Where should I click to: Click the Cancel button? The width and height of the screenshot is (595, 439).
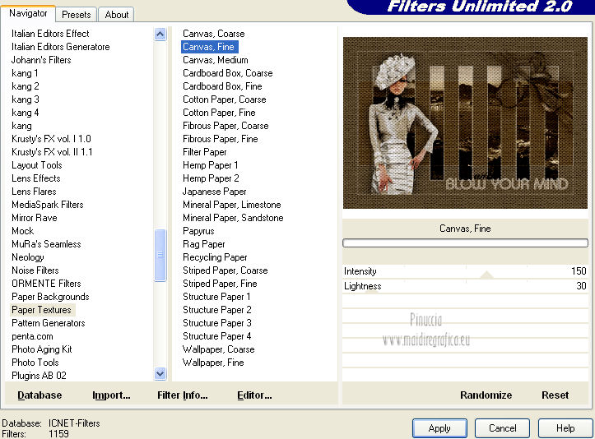point(502,428)
